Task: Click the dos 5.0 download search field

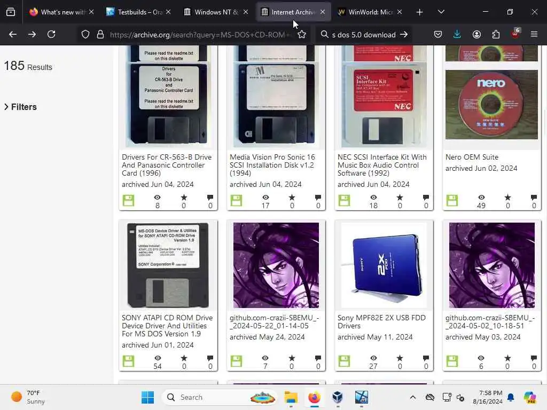Action: pos(363,35)
